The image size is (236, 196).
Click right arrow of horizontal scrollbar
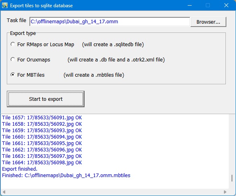[225, 192]
